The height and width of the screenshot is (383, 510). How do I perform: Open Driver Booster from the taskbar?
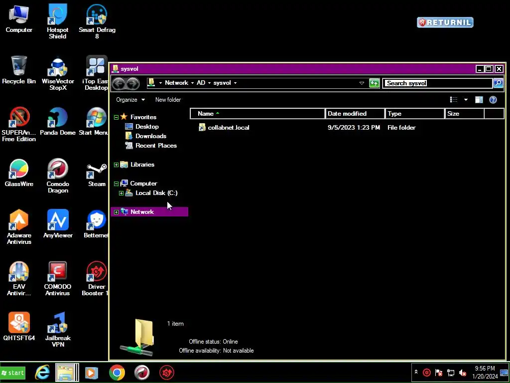[167, 373]
